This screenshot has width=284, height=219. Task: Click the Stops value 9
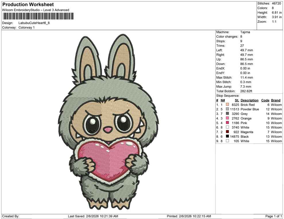(x=241, y=41)
